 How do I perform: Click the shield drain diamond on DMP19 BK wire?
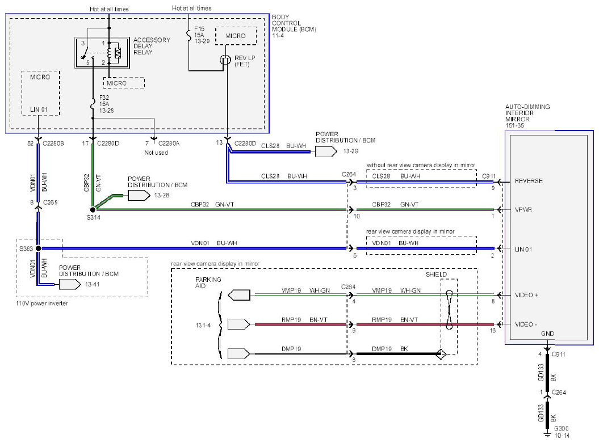(x=441, y=354)
